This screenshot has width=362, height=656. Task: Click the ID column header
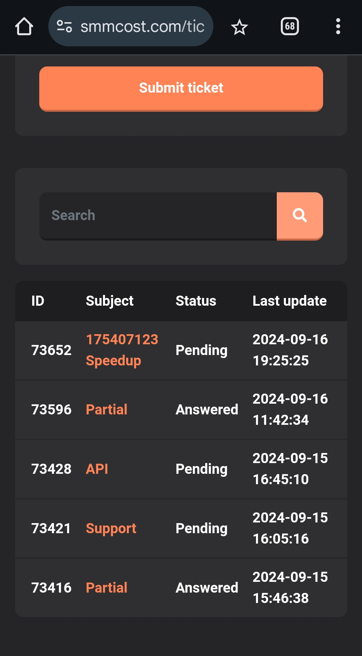[x=38, y=301]
